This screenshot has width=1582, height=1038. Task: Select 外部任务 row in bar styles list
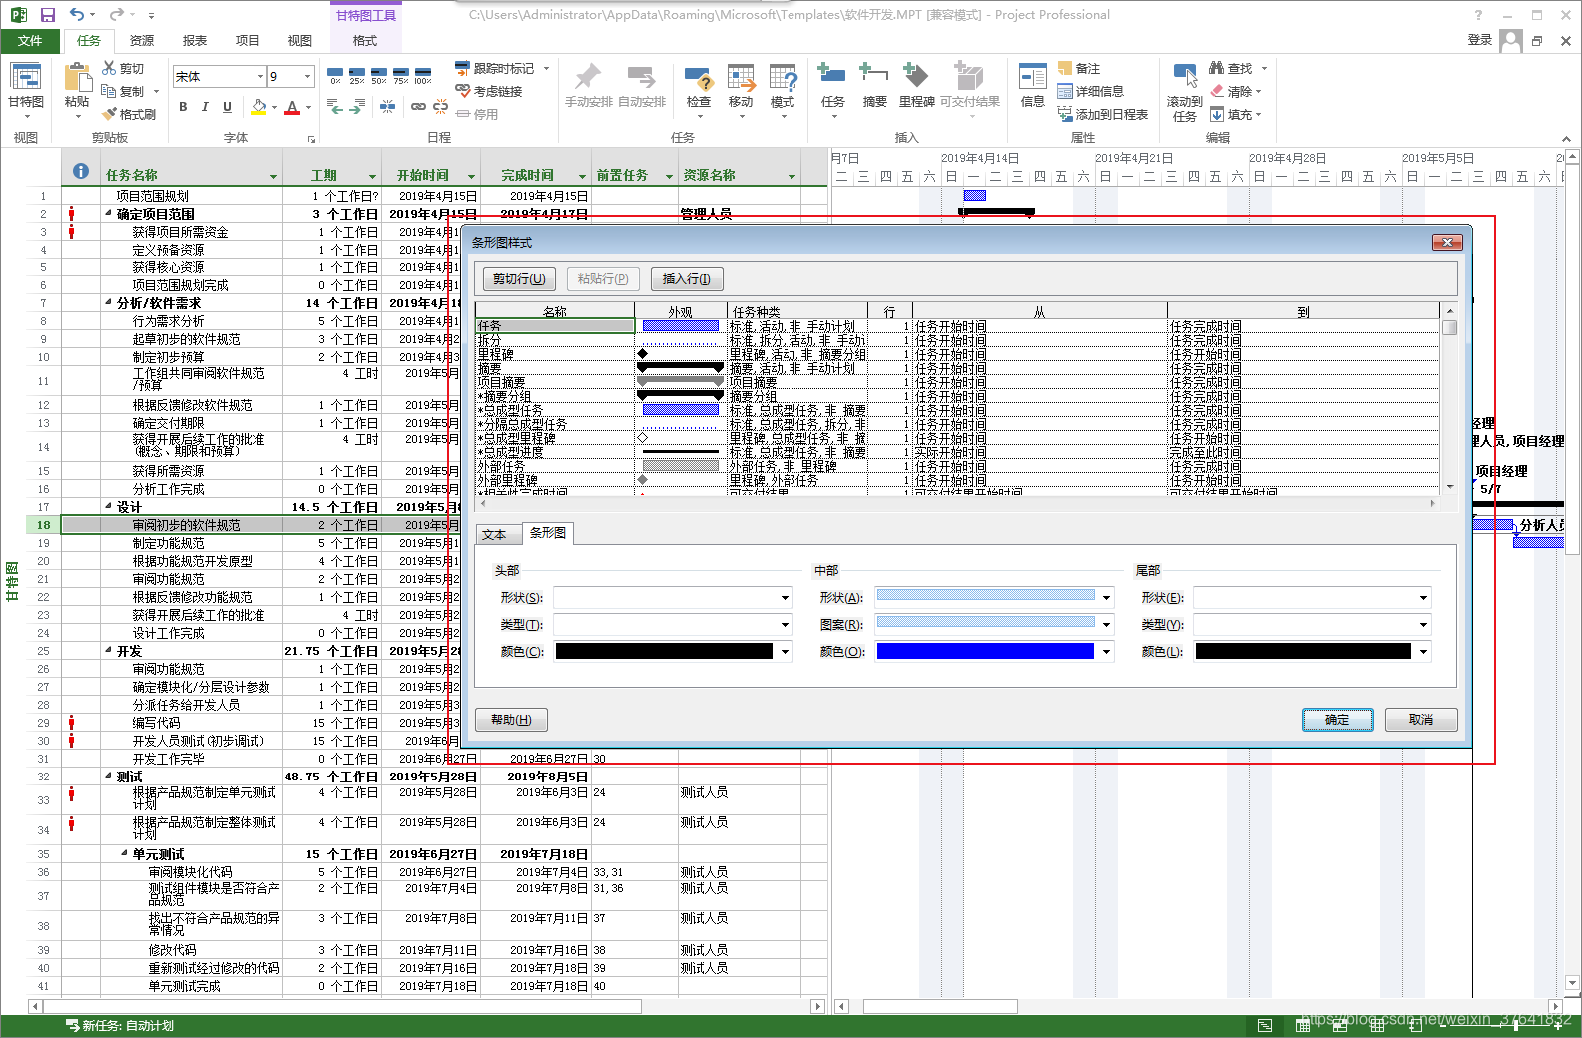click(957, 466)
